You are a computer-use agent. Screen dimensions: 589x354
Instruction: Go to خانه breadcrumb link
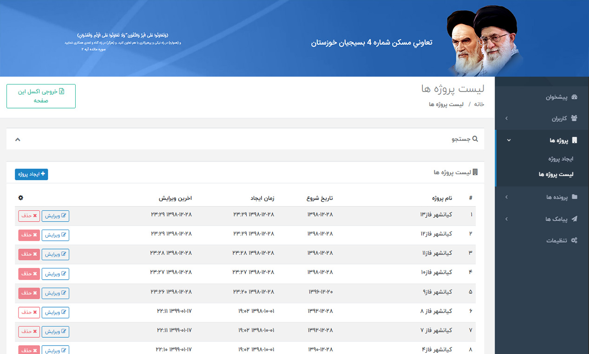[x=478, y=104]
